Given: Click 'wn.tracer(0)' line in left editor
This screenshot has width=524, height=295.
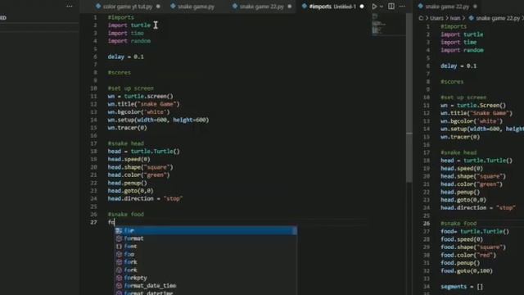Looking at the screenshot, I should click(127, 128).
